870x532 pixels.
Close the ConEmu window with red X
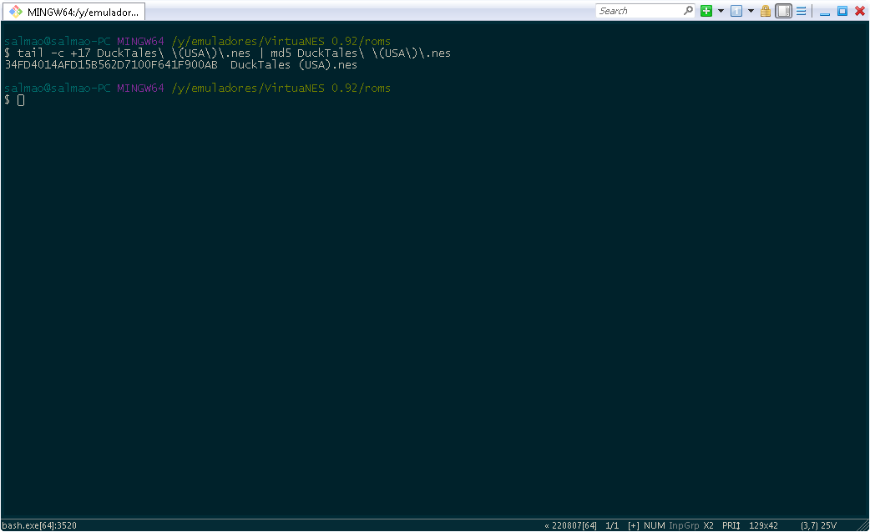pyautogui.click(x=860, y=11)
